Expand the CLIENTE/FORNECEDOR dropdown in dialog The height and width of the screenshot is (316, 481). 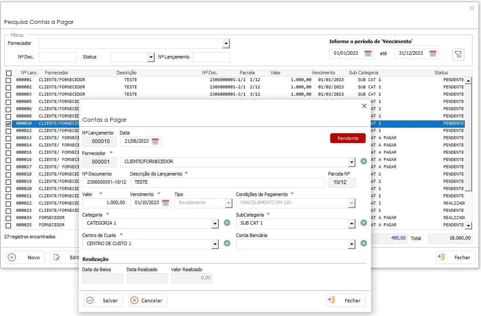(x=352, y=162)
